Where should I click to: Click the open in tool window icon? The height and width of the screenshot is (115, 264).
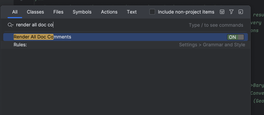241,12
